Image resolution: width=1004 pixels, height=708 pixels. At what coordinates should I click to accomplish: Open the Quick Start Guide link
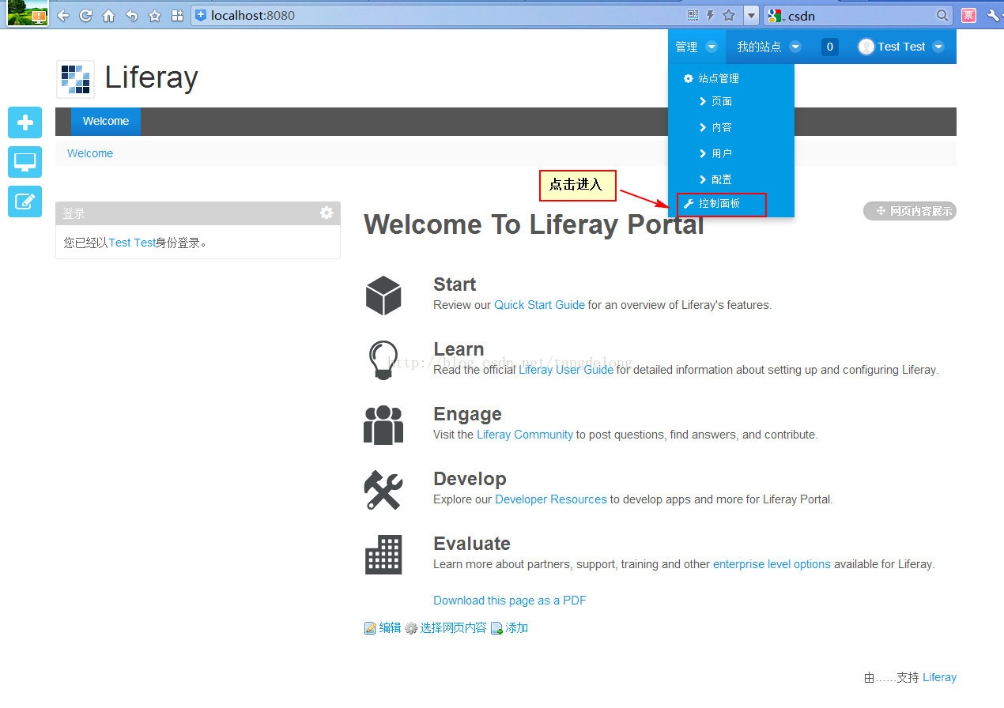click(x=540, y=304)
